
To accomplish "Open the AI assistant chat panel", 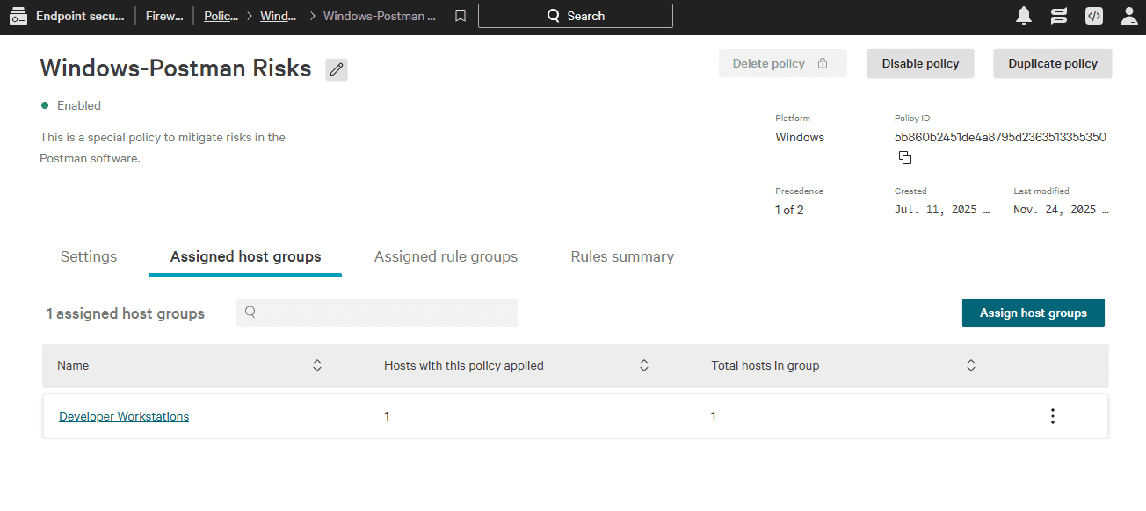I will click(1058, 15).
